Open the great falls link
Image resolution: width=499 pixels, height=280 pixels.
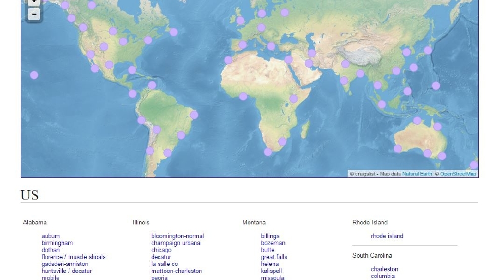click(x=274, y=257)
